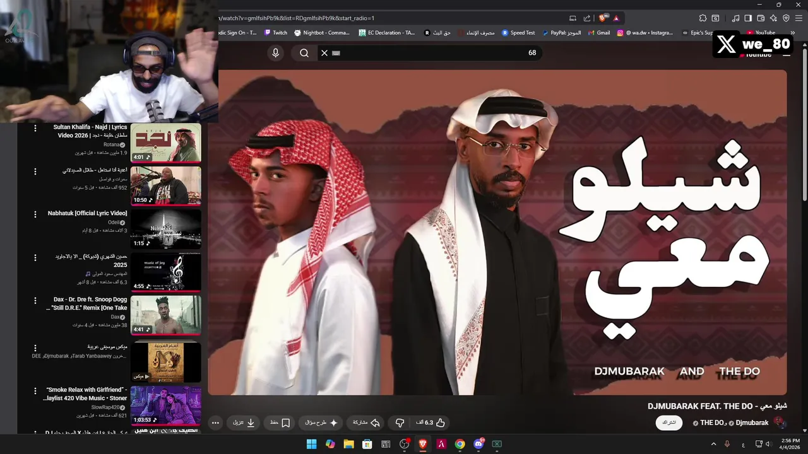The image size is (808, 454).
Task: Open the three-dots more actions menu
Action: pyautogui.click(x=215, y=422)
